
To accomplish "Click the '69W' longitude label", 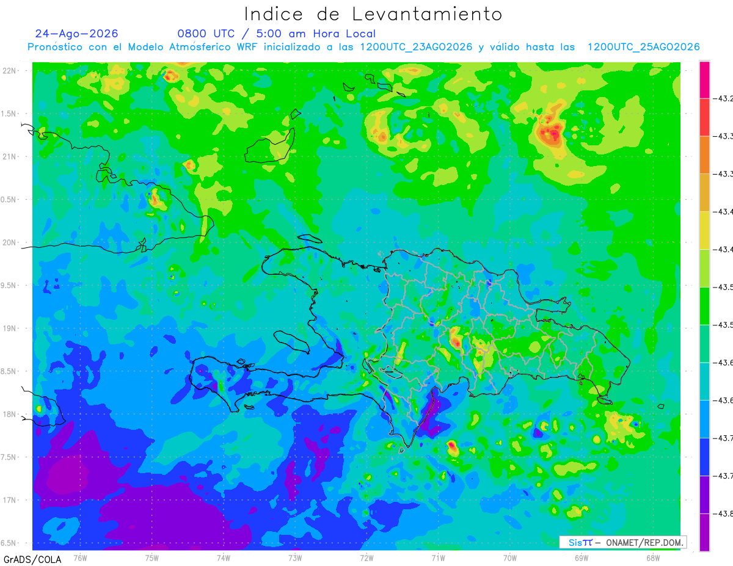I will pos(581,557).
